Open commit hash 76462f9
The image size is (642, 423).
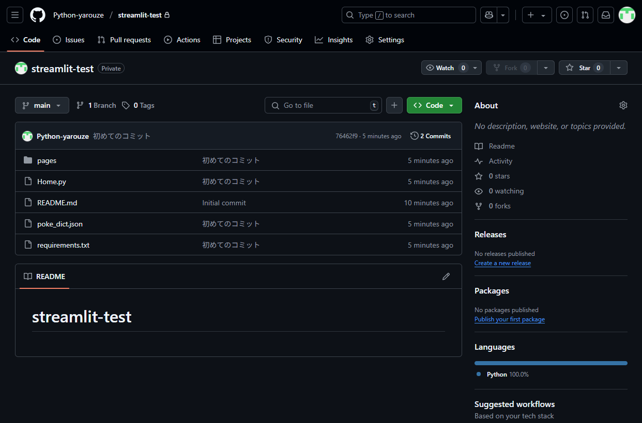pyautogui.click(x=346, y=136)
